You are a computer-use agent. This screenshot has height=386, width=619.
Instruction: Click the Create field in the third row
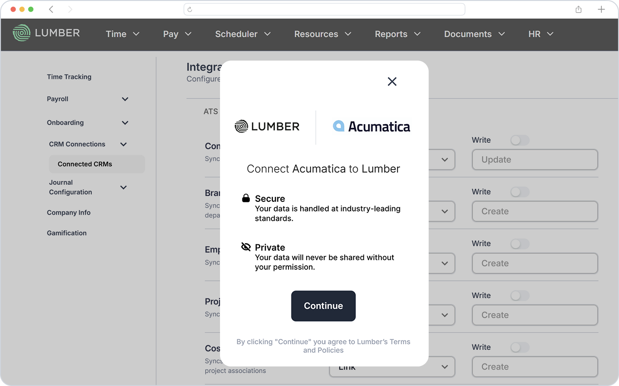pos(535,263)
